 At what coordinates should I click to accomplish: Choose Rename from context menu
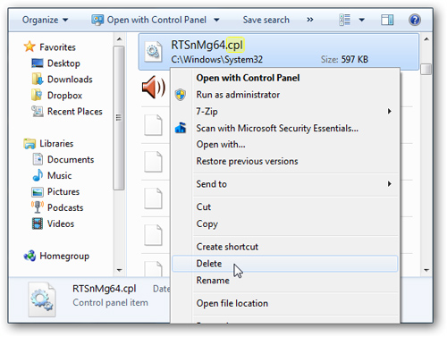coord(285,281)
